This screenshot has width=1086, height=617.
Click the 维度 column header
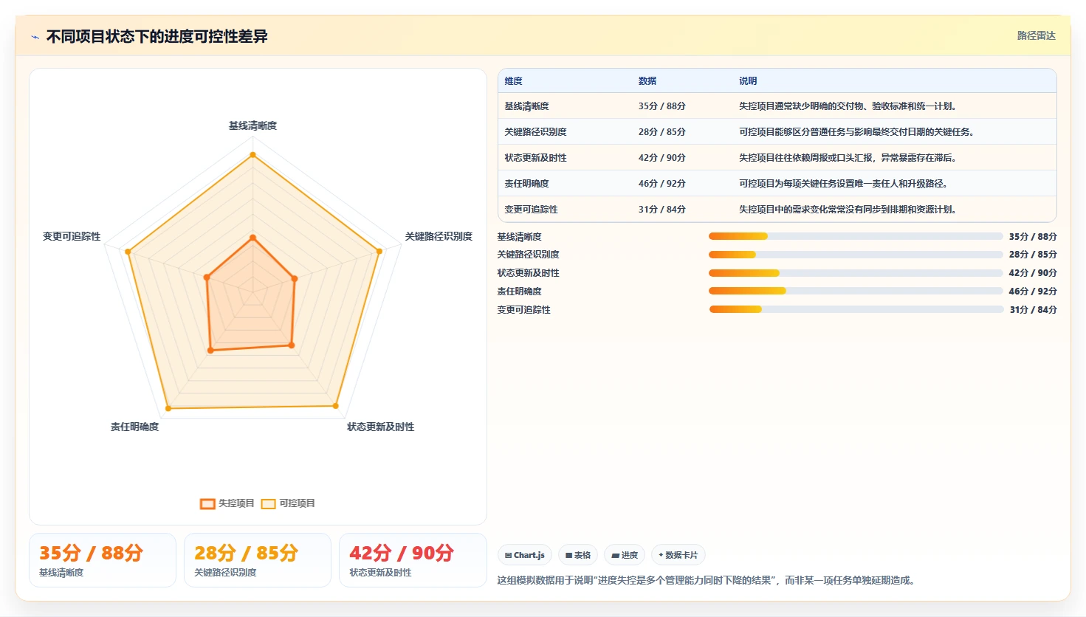[514, 81]
